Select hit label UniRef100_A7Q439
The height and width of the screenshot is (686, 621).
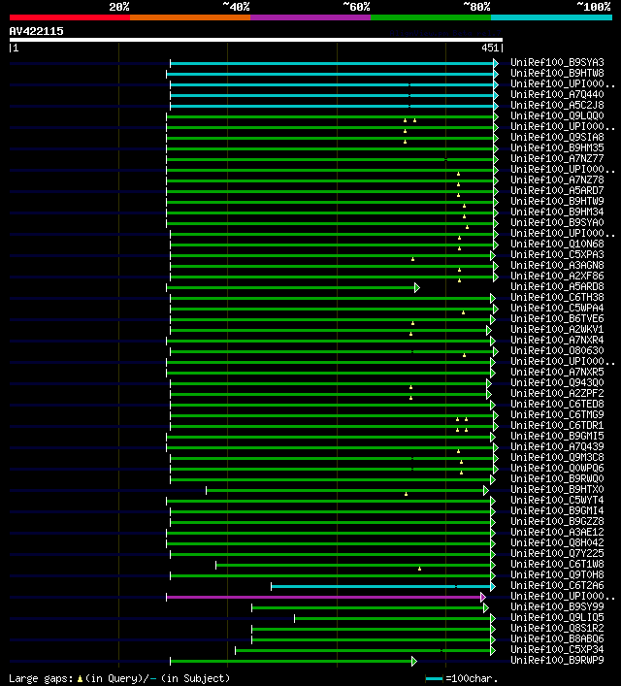coord(557,446)
